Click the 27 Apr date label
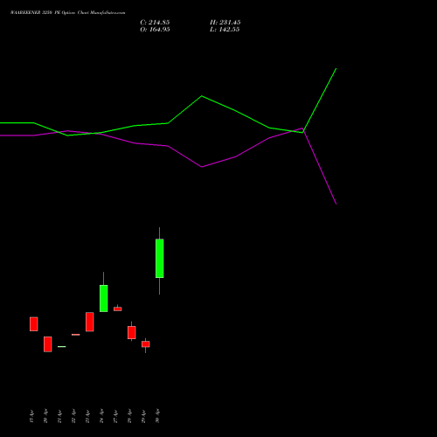437x437 pixels. [x=115, y=416]
